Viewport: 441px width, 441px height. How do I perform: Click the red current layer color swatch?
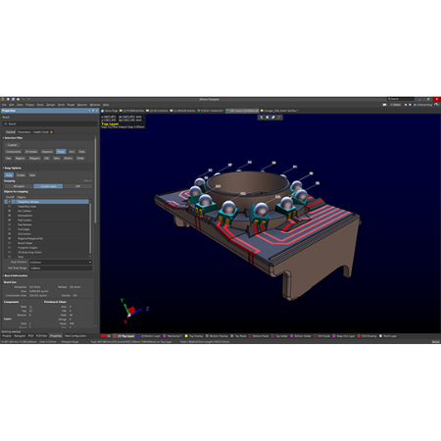coord(104,336)
